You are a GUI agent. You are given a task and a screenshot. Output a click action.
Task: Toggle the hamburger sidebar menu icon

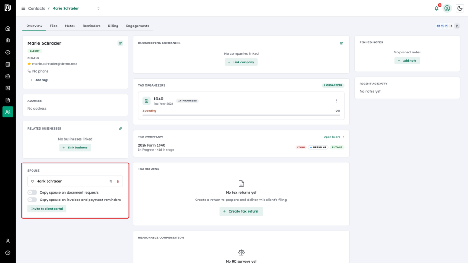[23, 8]
